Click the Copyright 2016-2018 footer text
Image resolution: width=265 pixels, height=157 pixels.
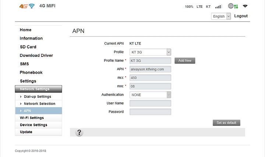31,151
